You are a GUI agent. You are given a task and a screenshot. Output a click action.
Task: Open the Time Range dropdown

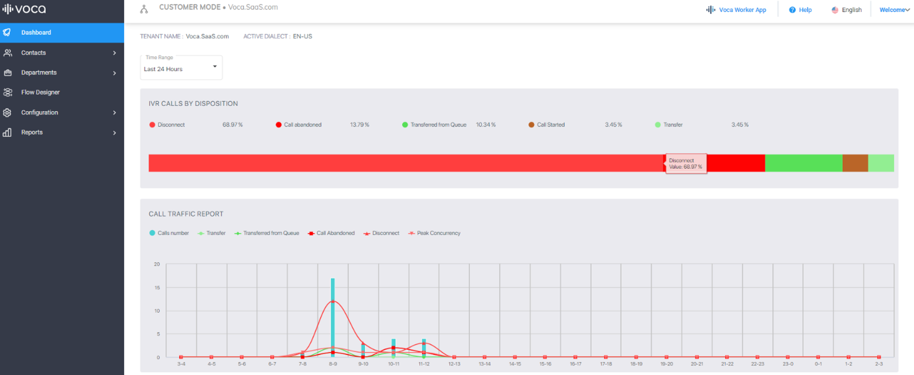pos(181,68)
